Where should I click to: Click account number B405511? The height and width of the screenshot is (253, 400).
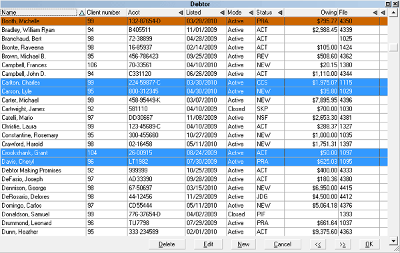[139, 30]
